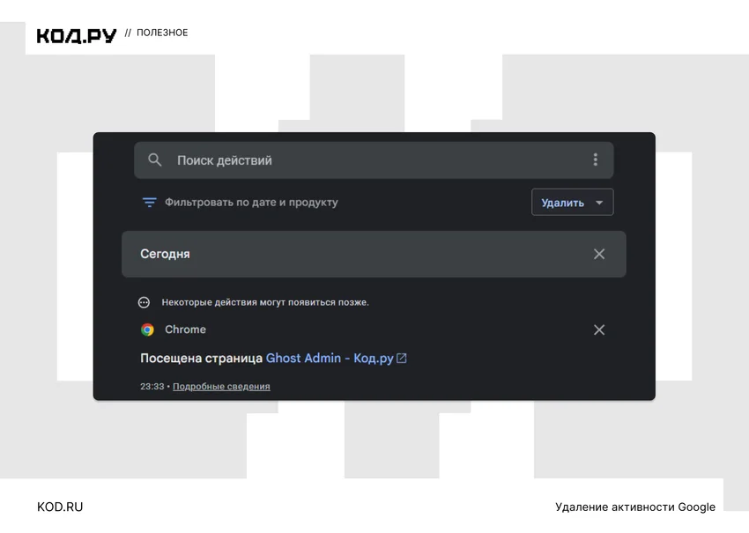
Task: Click the Chrome logo icon
Action: tap(148, 329)
